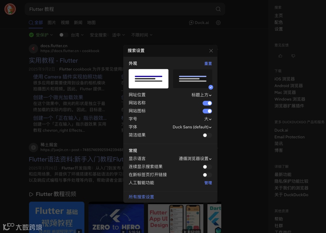Image resolution: width=326 pixels, height=233 pixels.
Task: Click 设置 in the side menu
Action: [279, 29]
